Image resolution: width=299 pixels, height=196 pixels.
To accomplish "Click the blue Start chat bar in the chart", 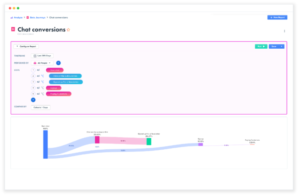I will click(46, 144).
